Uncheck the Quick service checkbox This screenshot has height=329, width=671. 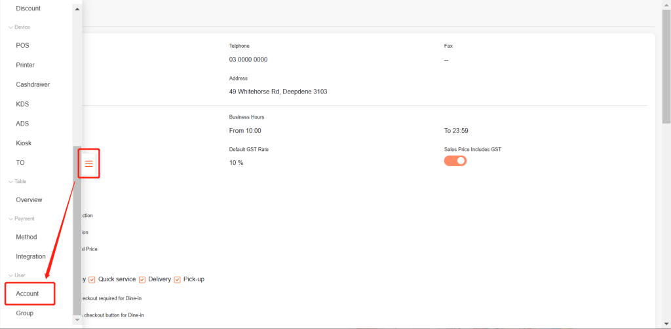pyautogui.click(x=92, y=280)
